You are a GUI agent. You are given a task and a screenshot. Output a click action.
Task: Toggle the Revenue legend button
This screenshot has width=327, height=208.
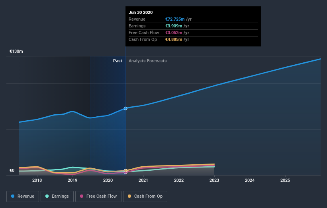(x=23, y=196)
